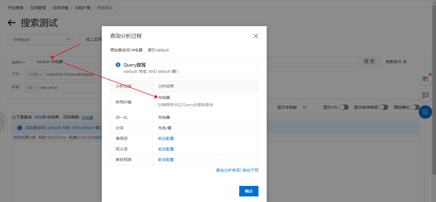Open 前去配置 link for 同义词
The image size is (436, 202).
pos(166,149)
